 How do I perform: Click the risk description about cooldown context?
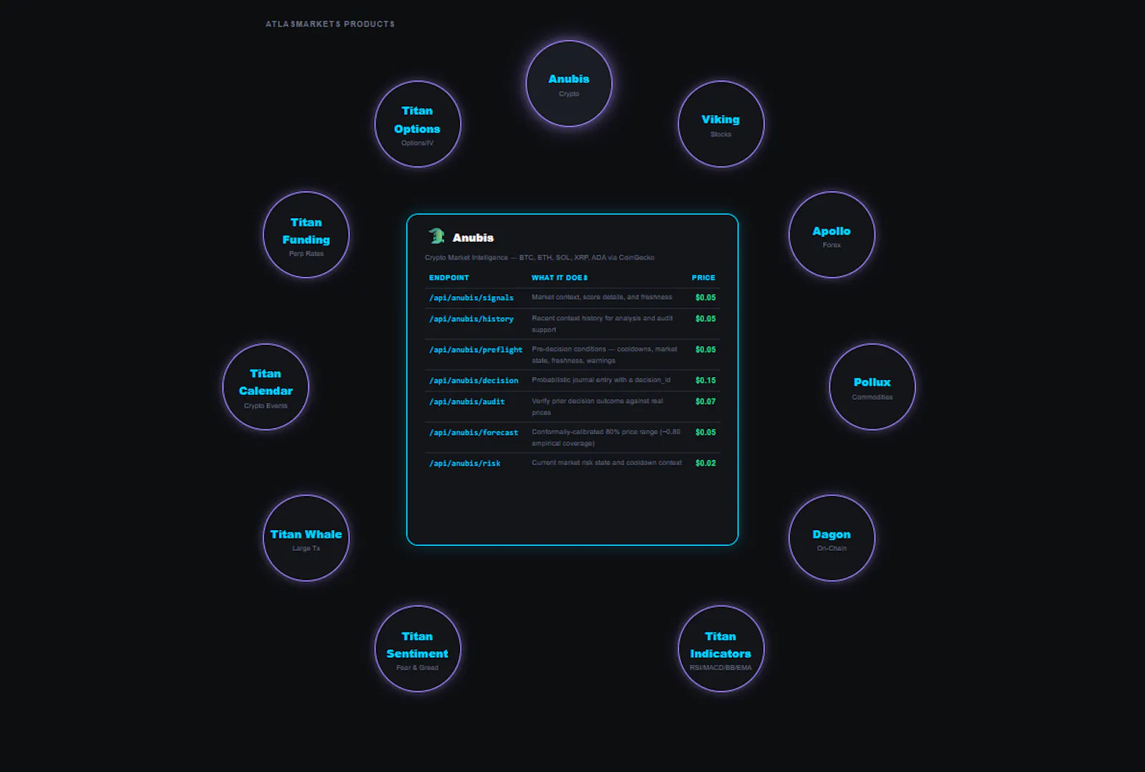point(607,463)
